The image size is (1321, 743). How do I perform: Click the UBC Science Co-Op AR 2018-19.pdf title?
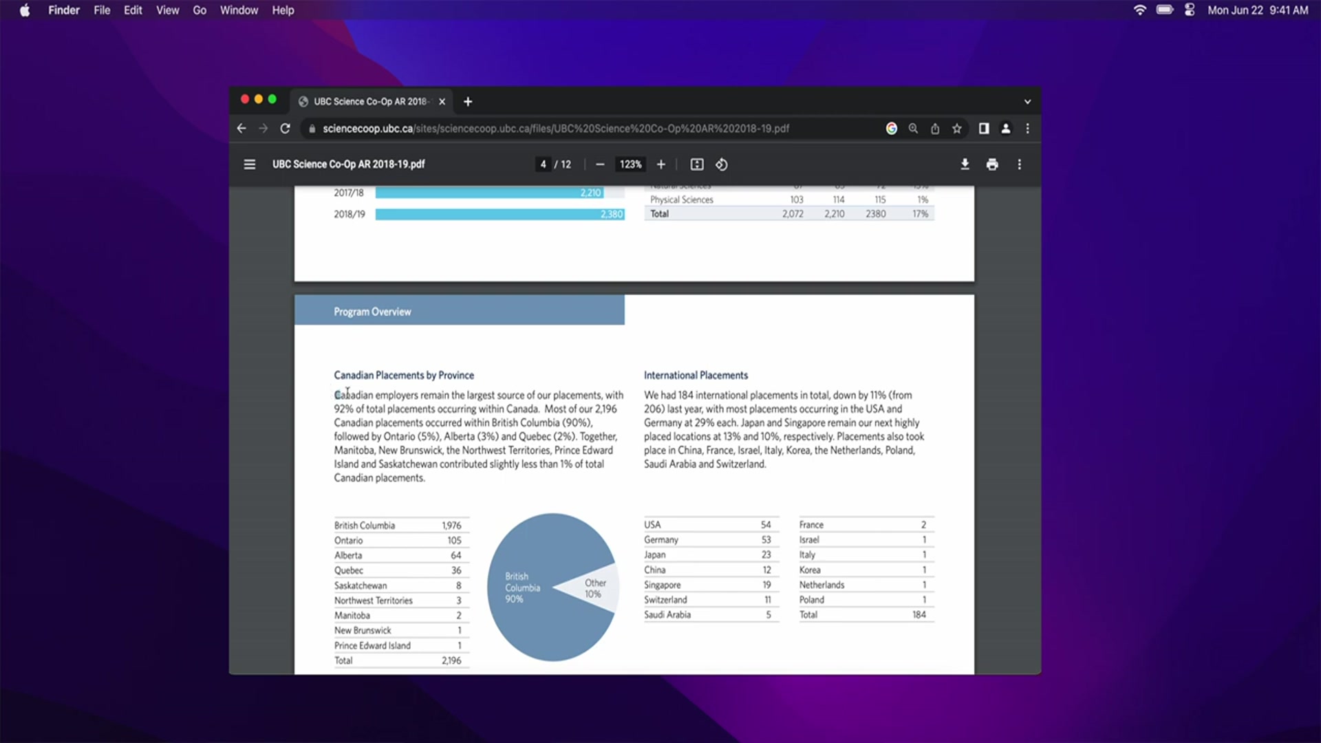point(348,164)
